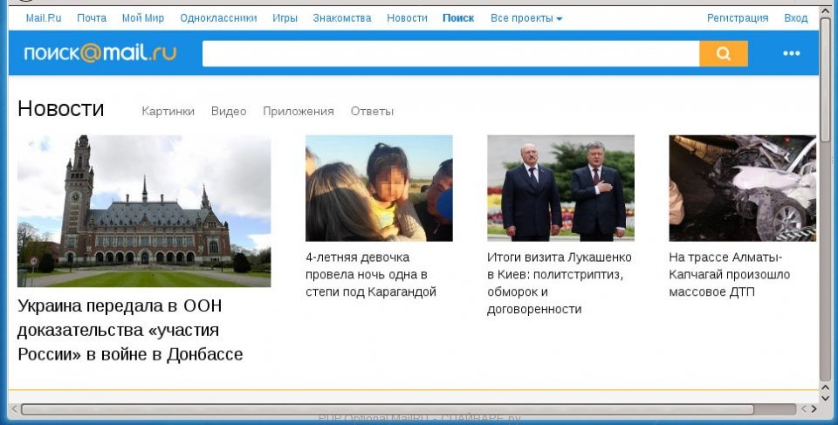The image size is (838, 425).
Task: Read the Лукашенко visit to Киев headline
Action: click(559, 284)
